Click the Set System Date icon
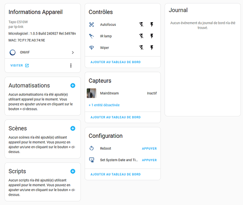 (x=92, y=160)
